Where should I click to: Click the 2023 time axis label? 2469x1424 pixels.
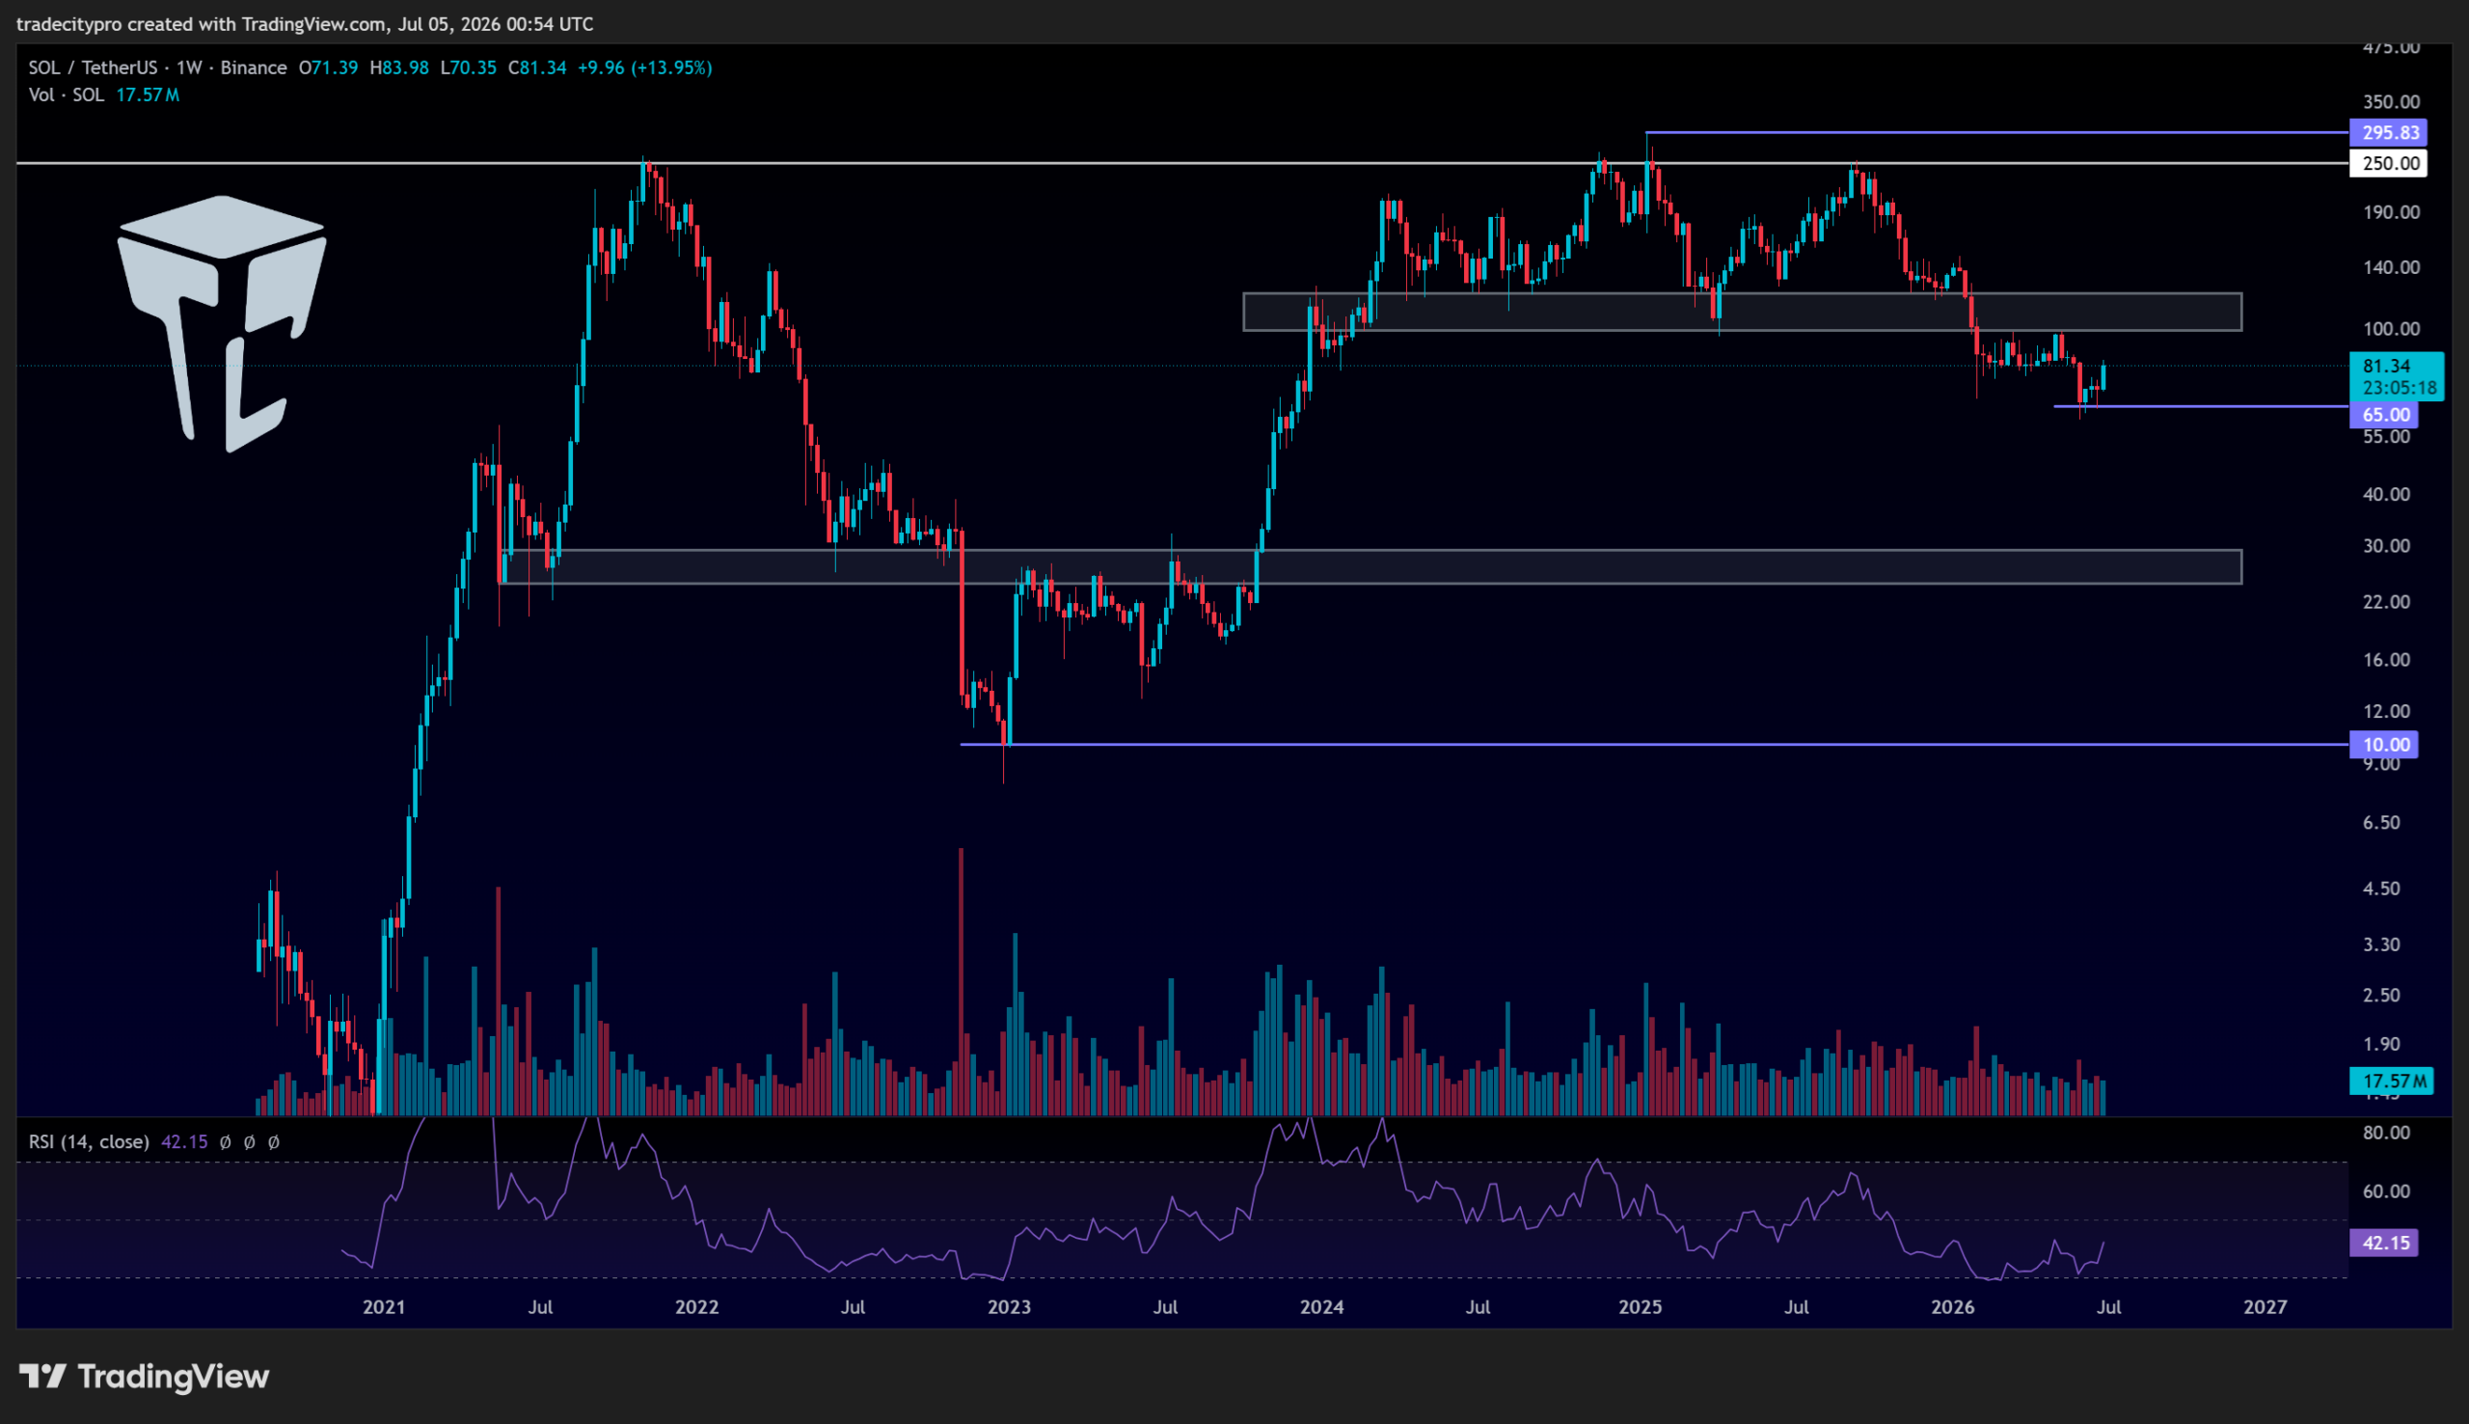[x=1009, y=1306]
